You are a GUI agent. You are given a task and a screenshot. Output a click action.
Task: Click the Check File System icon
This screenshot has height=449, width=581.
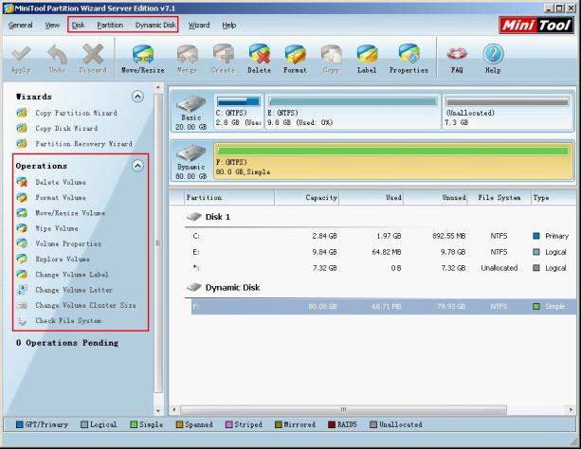pyautogui.click(x=22, y=321)
